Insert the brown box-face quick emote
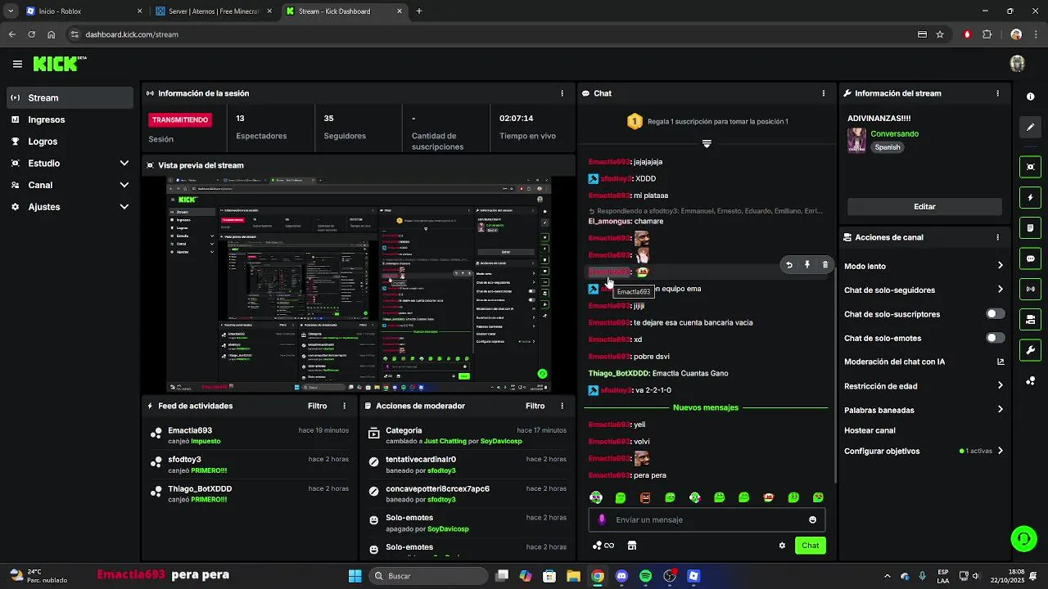This screenshot has height=589, width=1048. [x=645, y=497]
